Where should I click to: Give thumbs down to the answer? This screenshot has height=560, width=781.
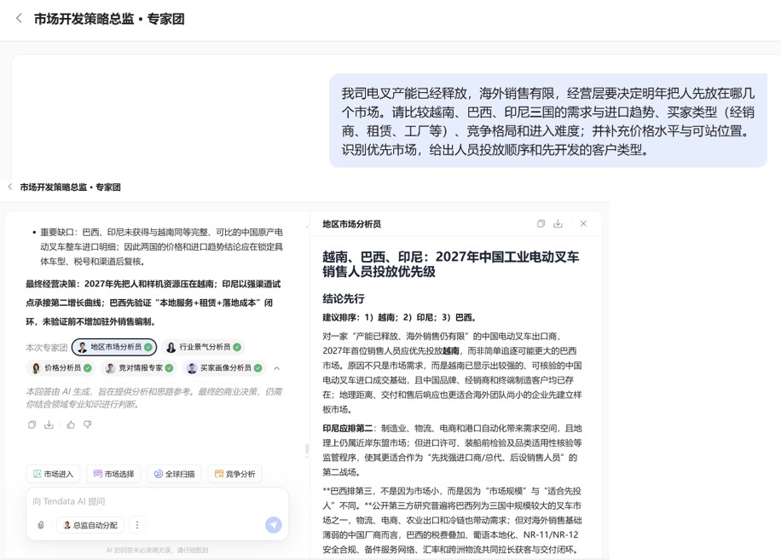coord(88,424)
